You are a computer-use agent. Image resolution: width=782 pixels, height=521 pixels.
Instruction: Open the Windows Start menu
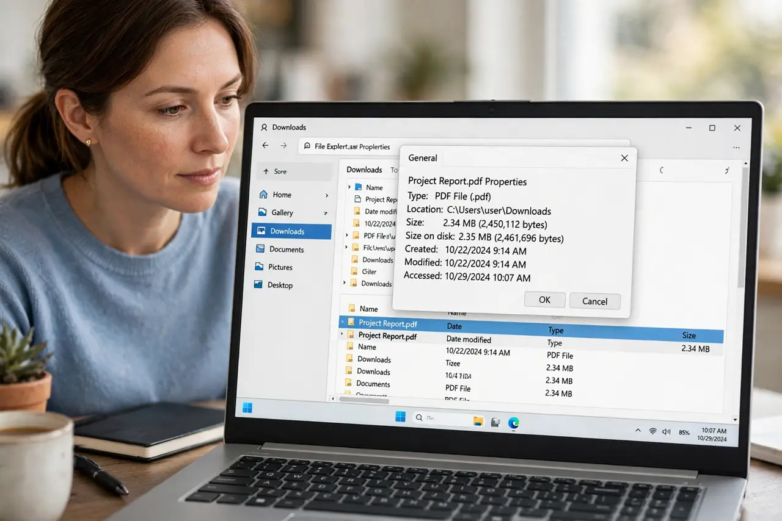(400, 417)
